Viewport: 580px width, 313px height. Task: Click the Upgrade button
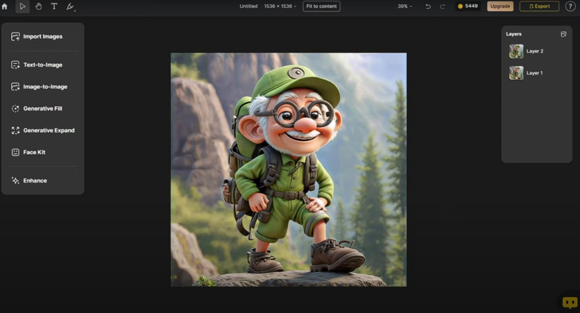500,6
